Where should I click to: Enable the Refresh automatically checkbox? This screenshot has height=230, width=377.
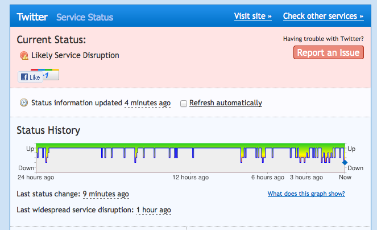184,104
